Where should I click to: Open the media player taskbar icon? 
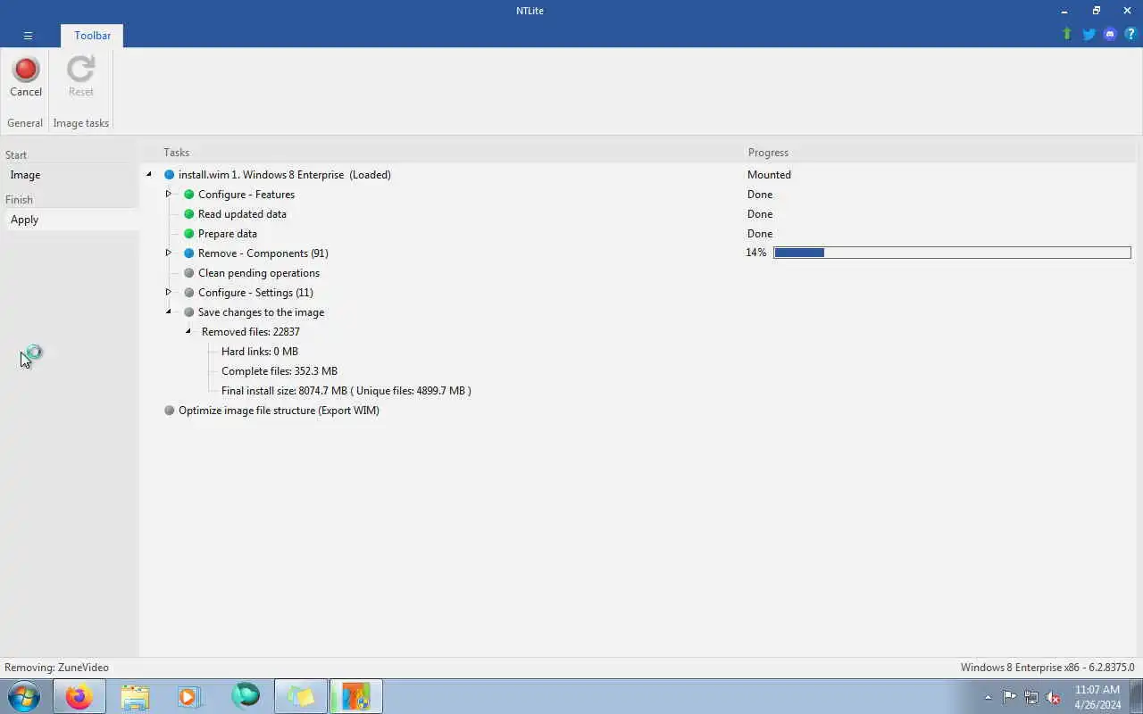coord(189,696)
